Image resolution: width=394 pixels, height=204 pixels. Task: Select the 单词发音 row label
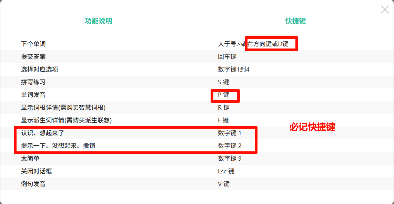pos(33,95)
